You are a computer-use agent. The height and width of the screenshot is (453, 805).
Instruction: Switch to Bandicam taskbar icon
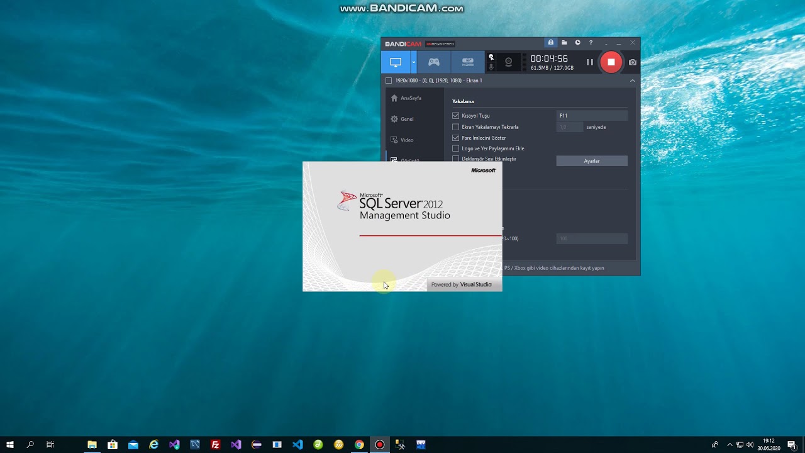coord(379,444)
